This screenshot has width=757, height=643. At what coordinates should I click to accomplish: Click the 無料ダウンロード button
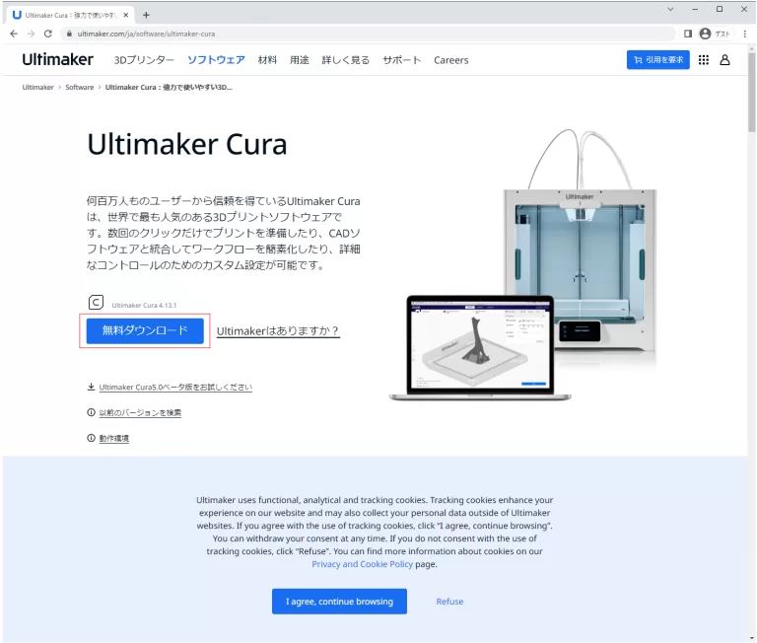tap(145, 331)
